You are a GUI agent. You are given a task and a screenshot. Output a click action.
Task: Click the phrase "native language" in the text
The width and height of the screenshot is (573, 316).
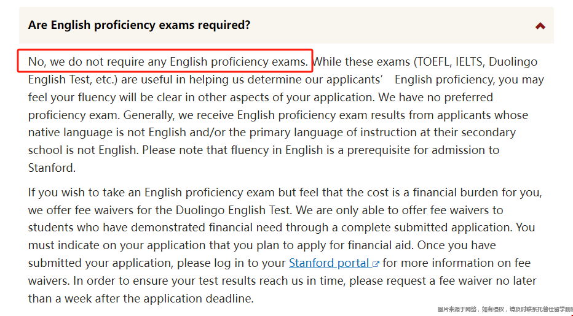click(71, 133)
